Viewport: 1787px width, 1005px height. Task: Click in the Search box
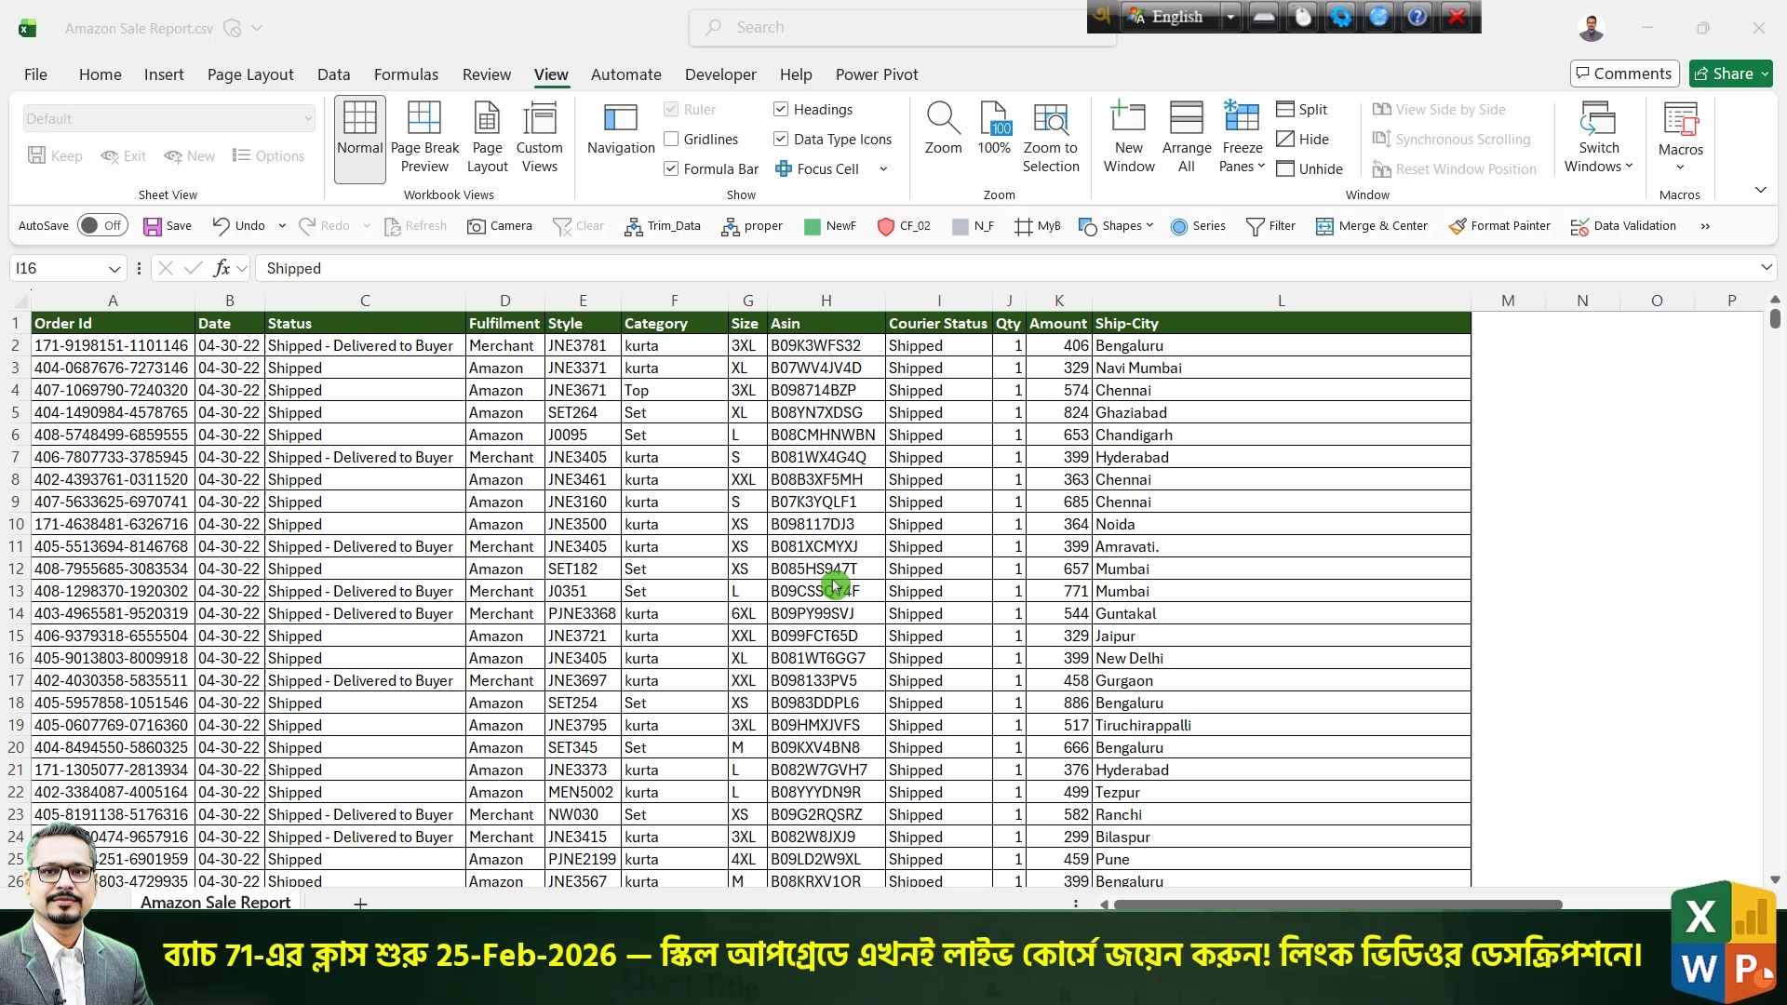pyautogui.click(x=902, y=28)
